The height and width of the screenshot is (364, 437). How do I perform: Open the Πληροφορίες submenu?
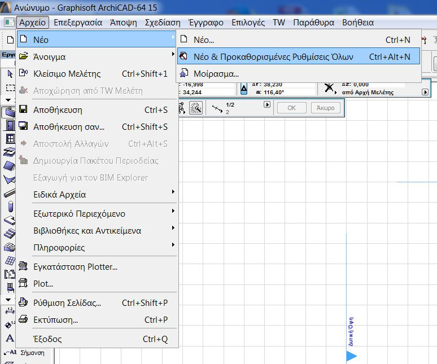(97, 248)
